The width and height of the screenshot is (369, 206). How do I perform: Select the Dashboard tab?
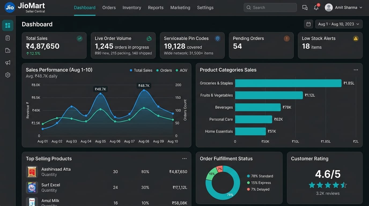(85, 8)
